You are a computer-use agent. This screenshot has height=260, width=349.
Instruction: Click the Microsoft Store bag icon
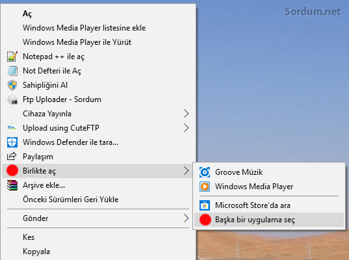pyautogui.click(x=205, y=205)
